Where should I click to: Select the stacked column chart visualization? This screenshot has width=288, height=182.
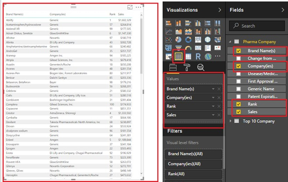[x=179, y=23]
